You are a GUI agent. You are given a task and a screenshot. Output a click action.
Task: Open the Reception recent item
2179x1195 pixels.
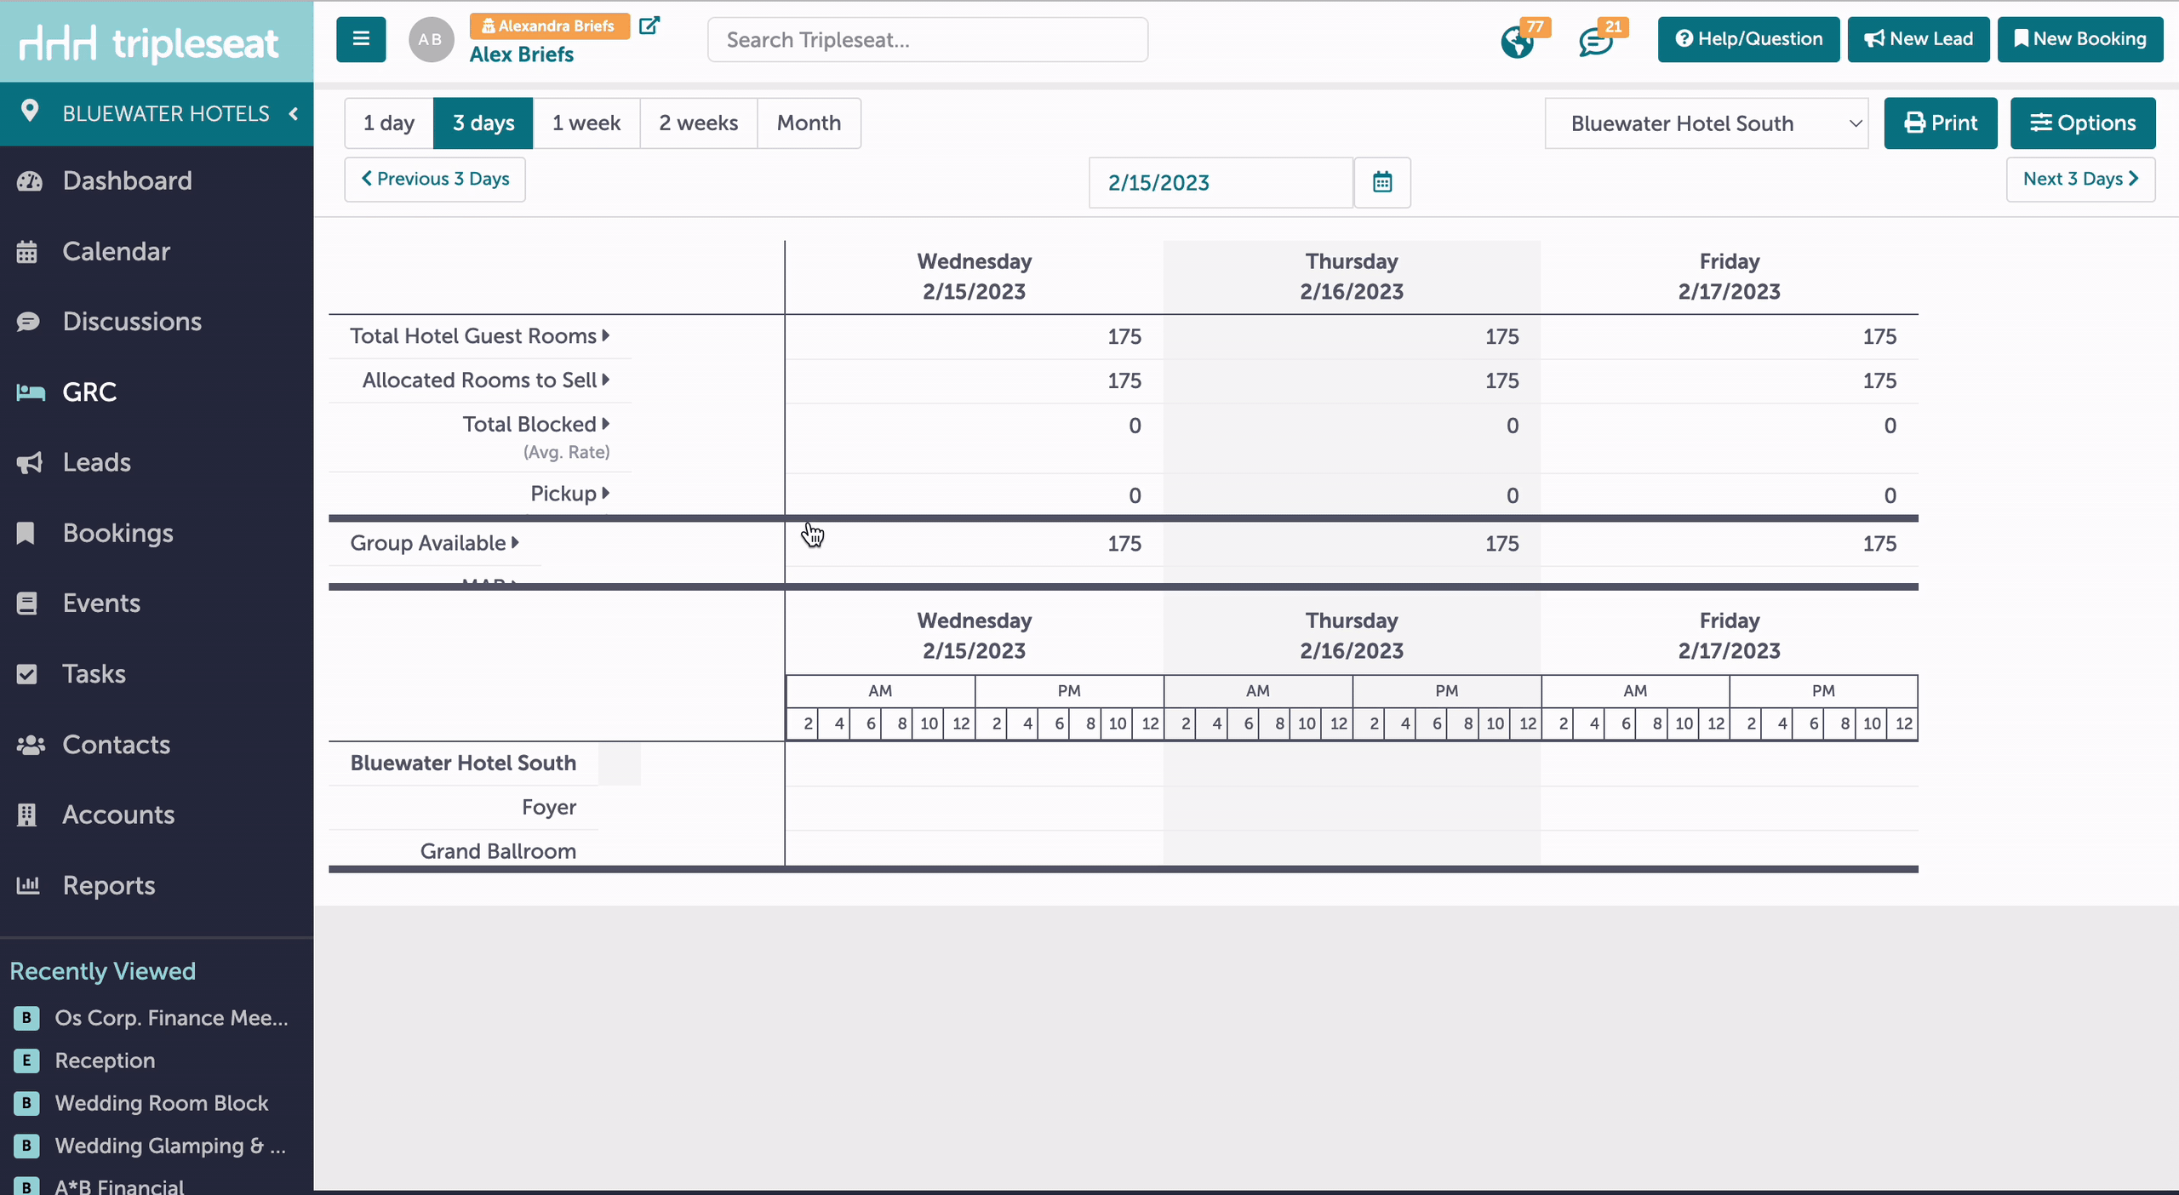coord(106,1061)
